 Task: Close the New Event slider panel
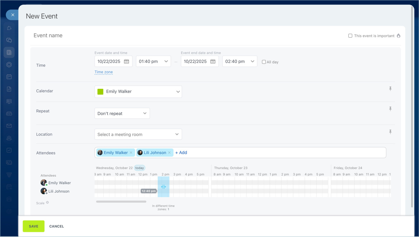pos(12,15)
